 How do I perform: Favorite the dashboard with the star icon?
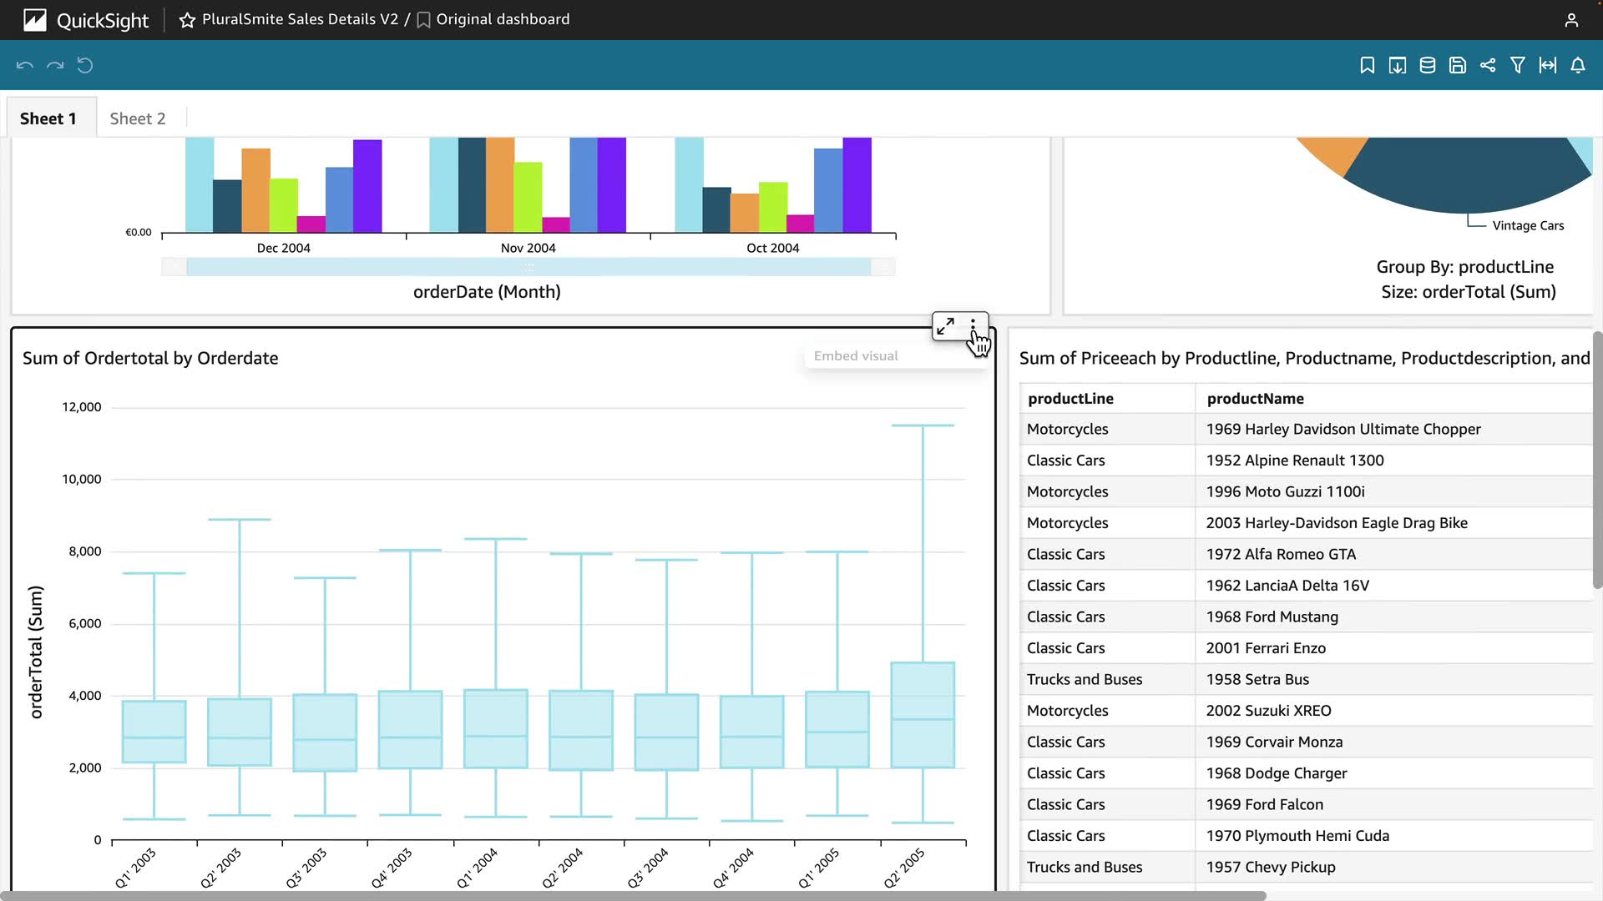click(187, 20)
